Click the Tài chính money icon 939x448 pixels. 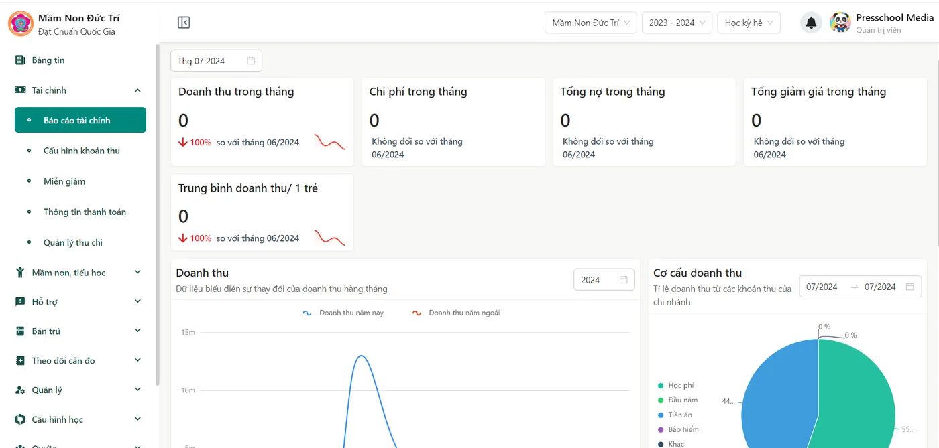(x=20, y=90)
